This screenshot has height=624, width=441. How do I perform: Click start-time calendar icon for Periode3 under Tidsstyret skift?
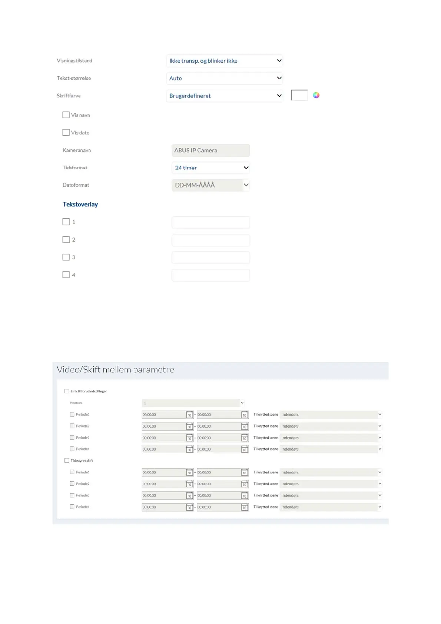(x=189, y=495)
